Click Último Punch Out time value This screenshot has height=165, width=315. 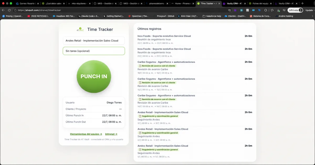(112, 122)
